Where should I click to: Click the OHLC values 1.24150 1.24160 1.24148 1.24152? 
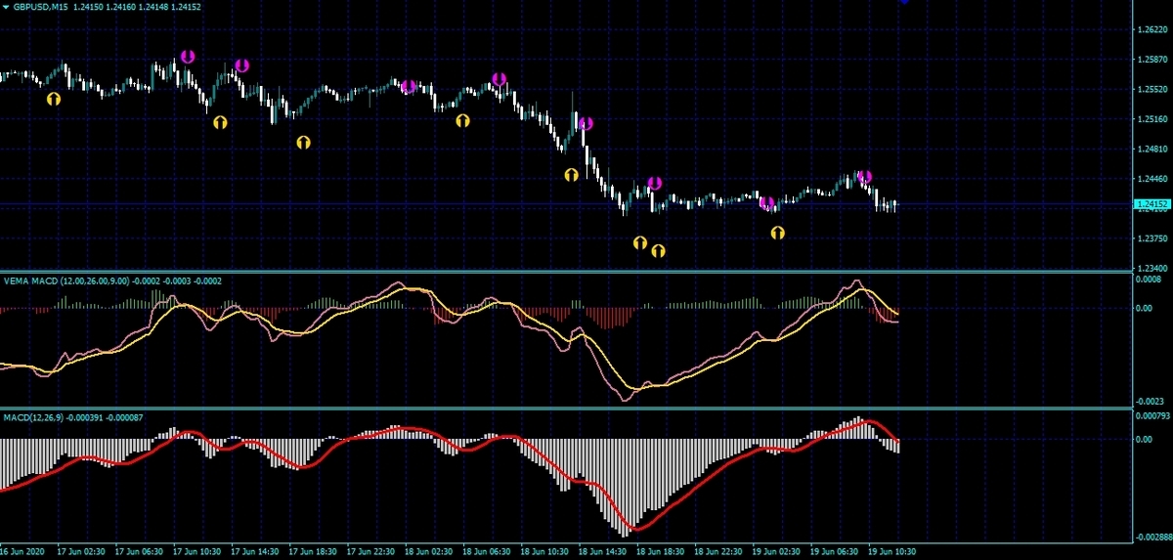coord(139,6)
